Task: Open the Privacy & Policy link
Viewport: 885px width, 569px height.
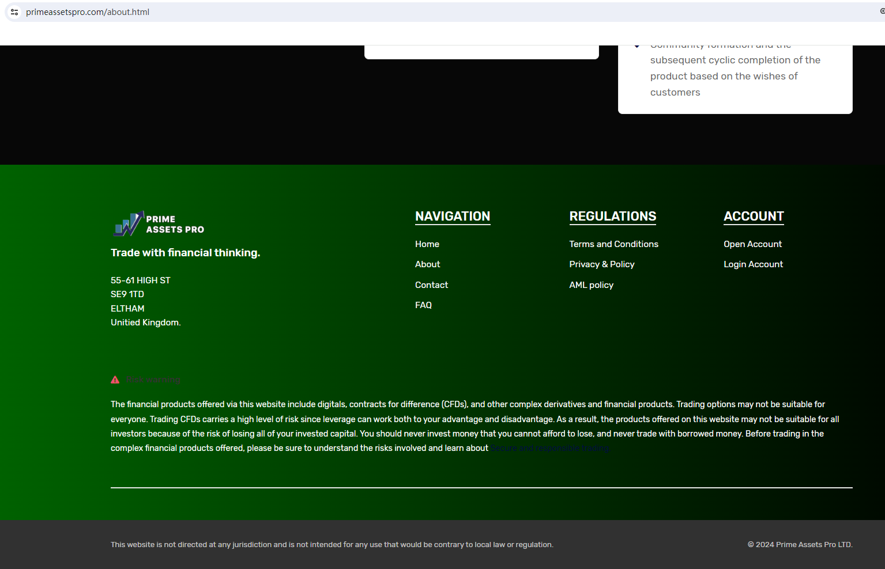Action: [x=602, y=264]
